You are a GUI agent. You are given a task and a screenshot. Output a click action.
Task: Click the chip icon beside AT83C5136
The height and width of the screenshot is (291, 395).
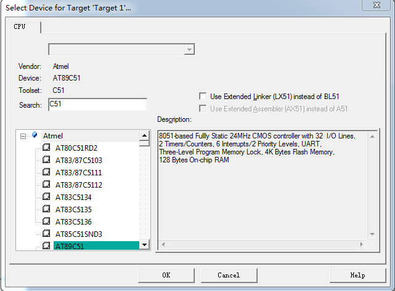click(46, 221)
